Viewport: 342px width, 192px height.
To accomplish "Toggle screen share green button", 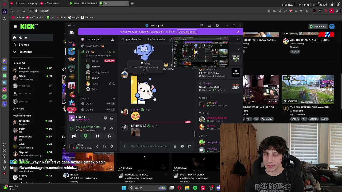I will tap(86, 136).
